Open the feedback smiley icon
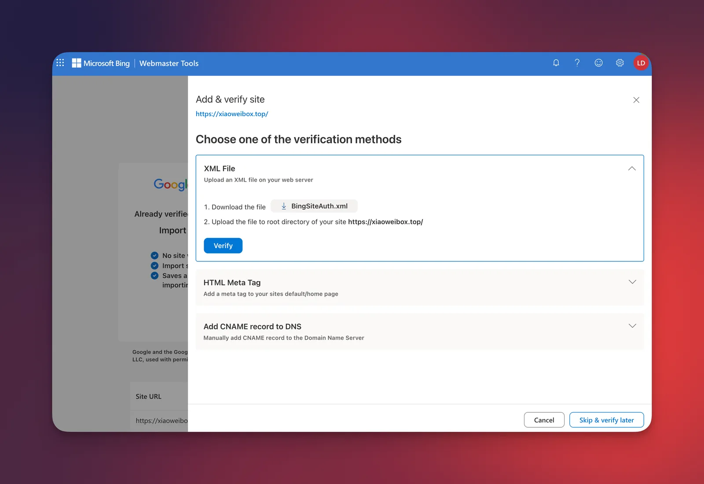The width and height of the screenshot is (704, 484). 598,63
